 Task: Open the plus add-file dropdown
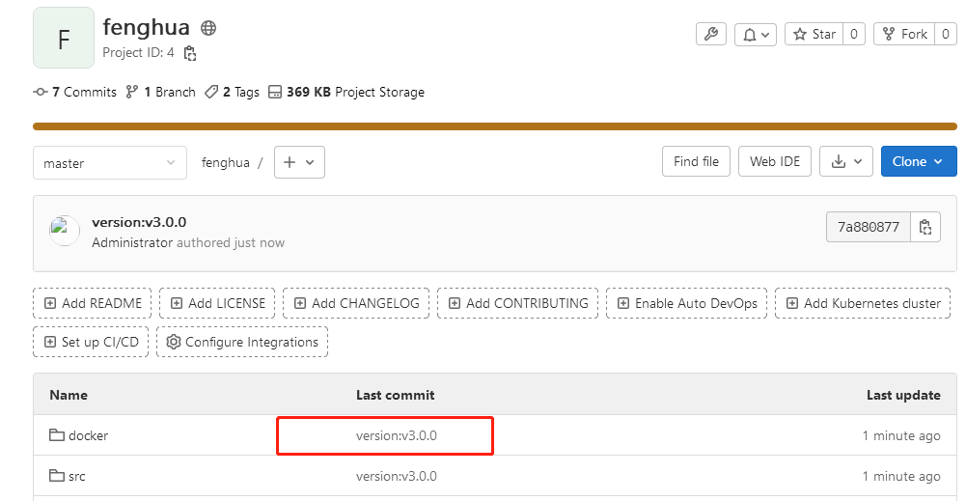[x=299, y=162]
